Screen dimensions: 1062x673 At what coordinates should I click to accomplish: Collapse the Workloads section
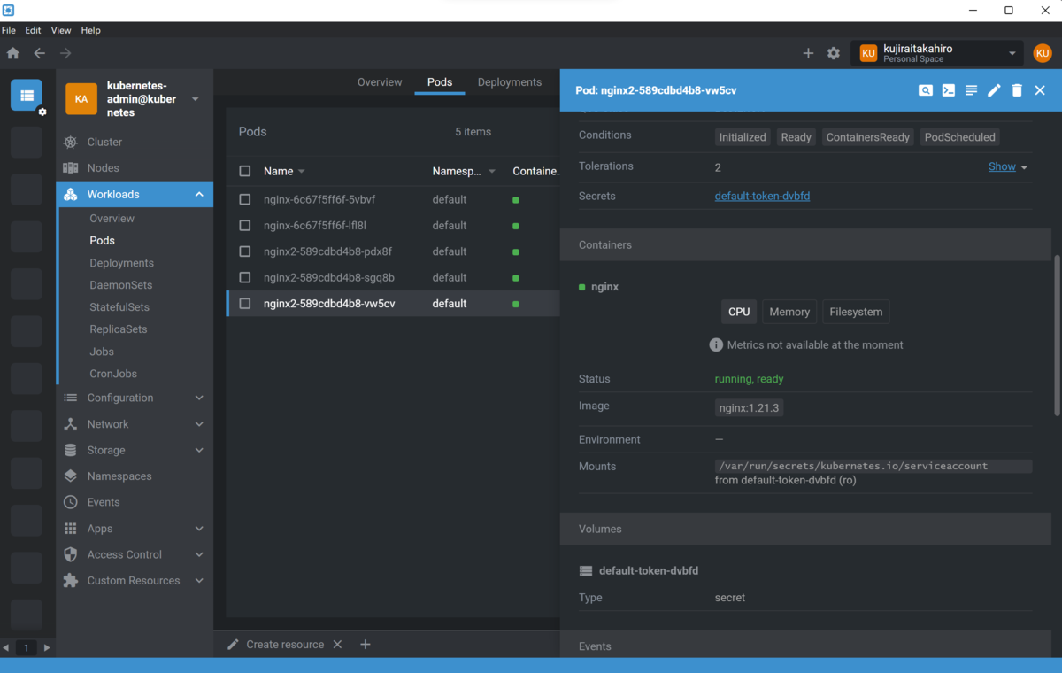[x=199, y=194]
